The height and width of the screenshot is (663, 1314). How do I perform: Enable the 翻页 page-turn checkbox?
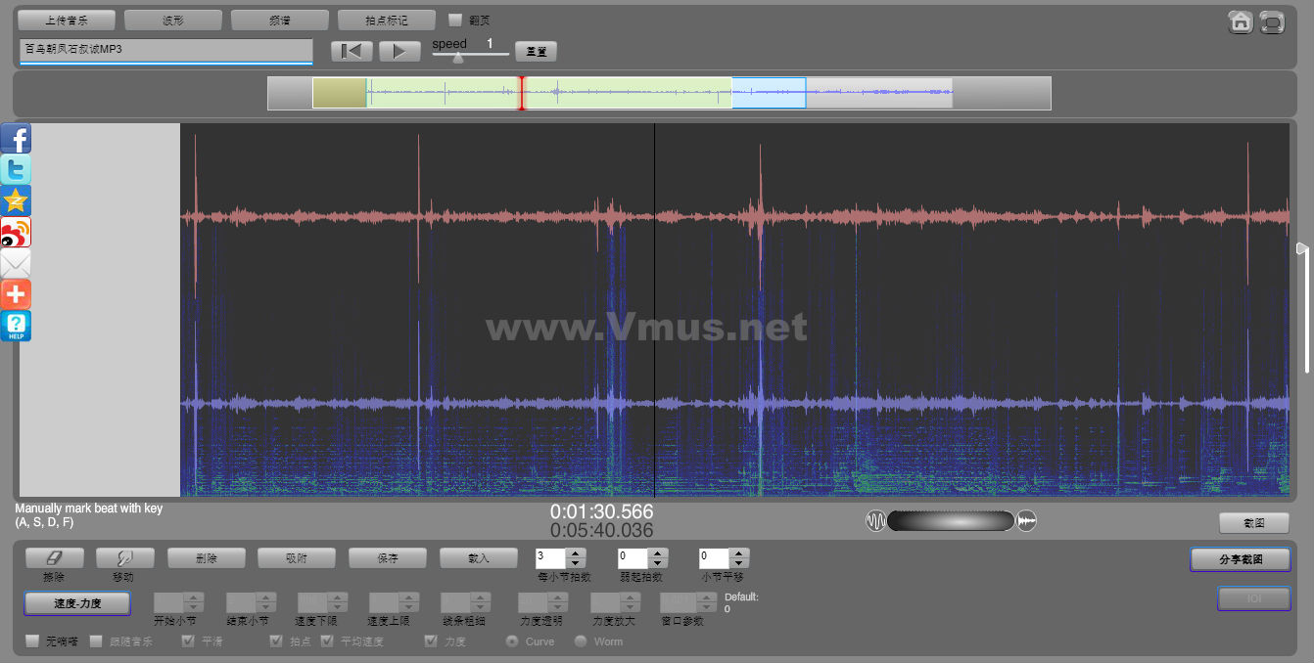(455, 20)
